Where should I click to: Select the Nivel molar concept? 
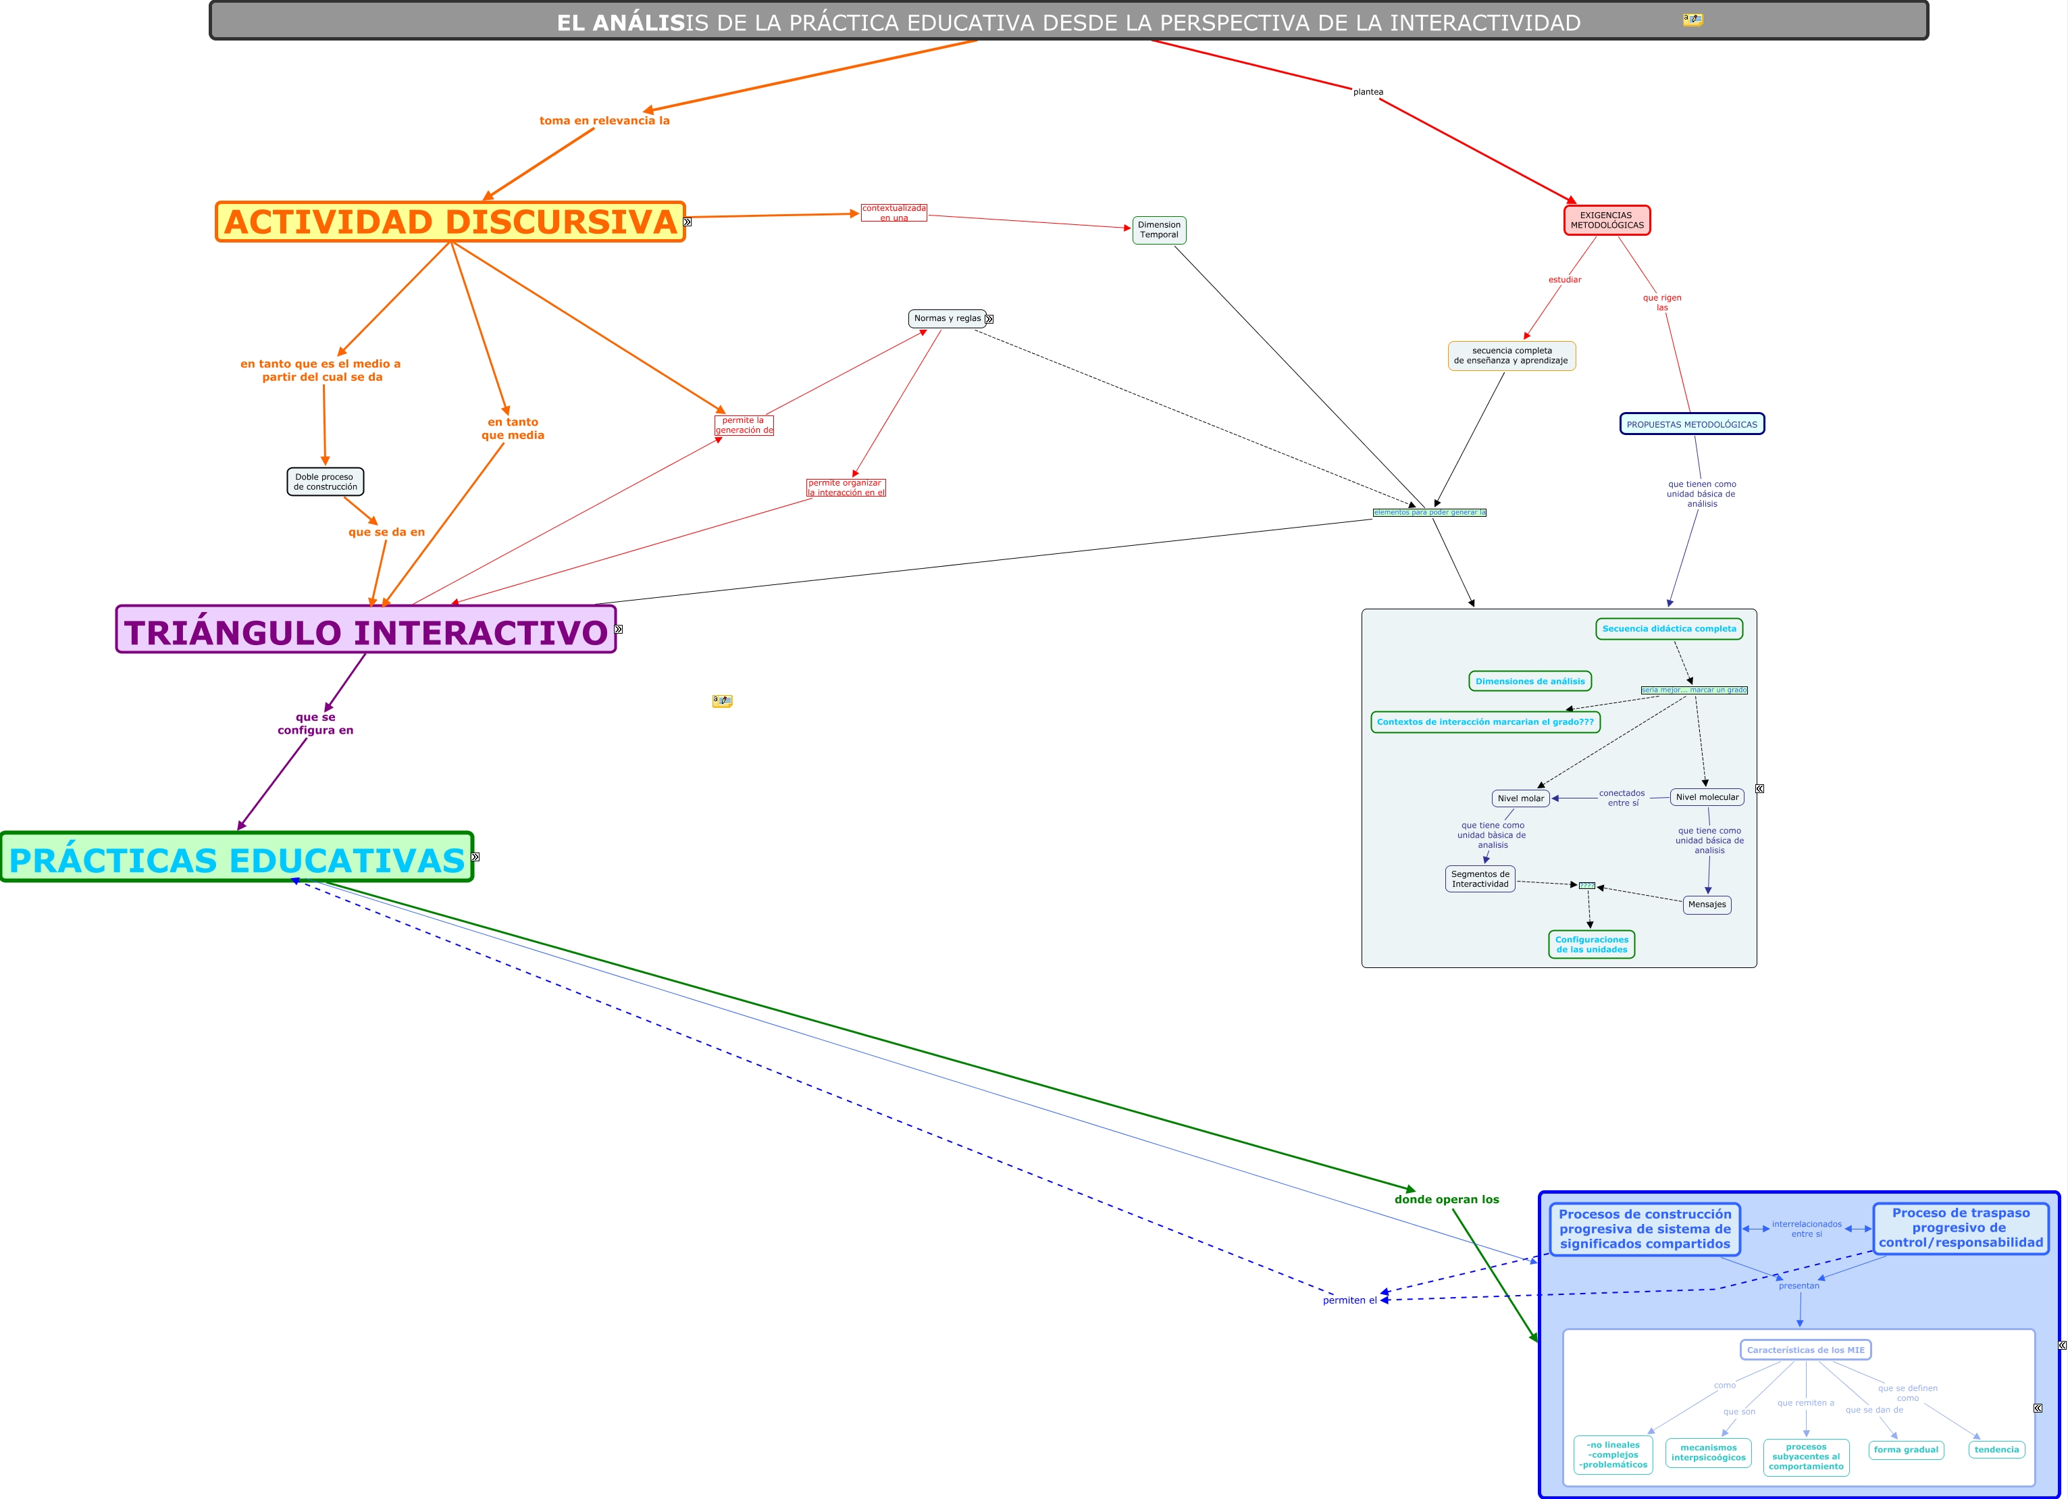click(1521, 798)
